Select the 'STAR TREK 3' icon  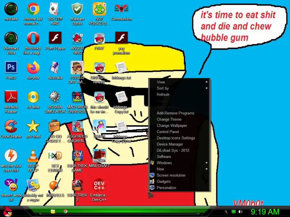tap(77, 185)
